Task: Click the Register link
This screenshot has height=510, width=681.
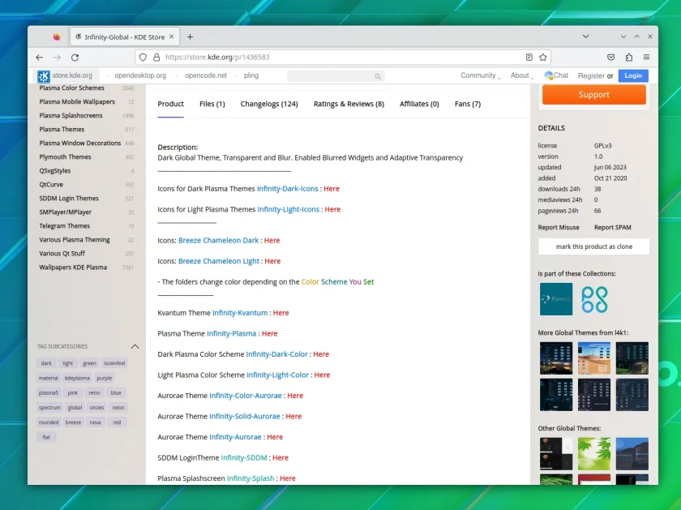Action: click(591, 75)
